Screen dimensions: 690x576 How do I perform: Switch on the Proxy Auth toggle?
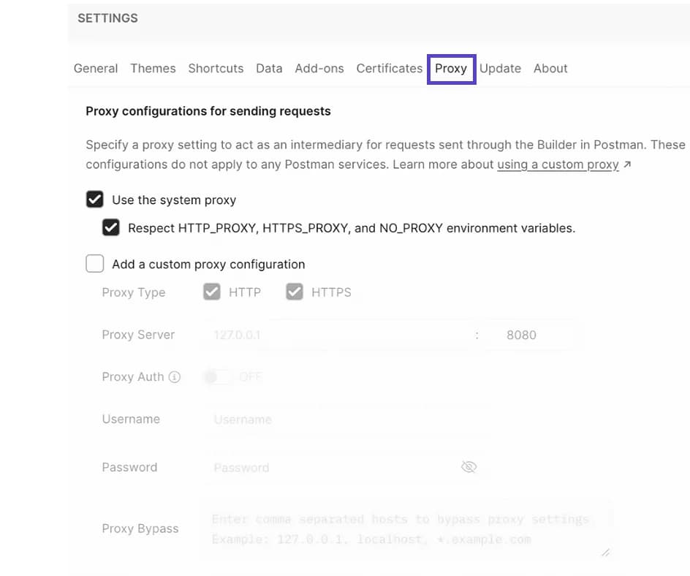(x=217, y=377)
